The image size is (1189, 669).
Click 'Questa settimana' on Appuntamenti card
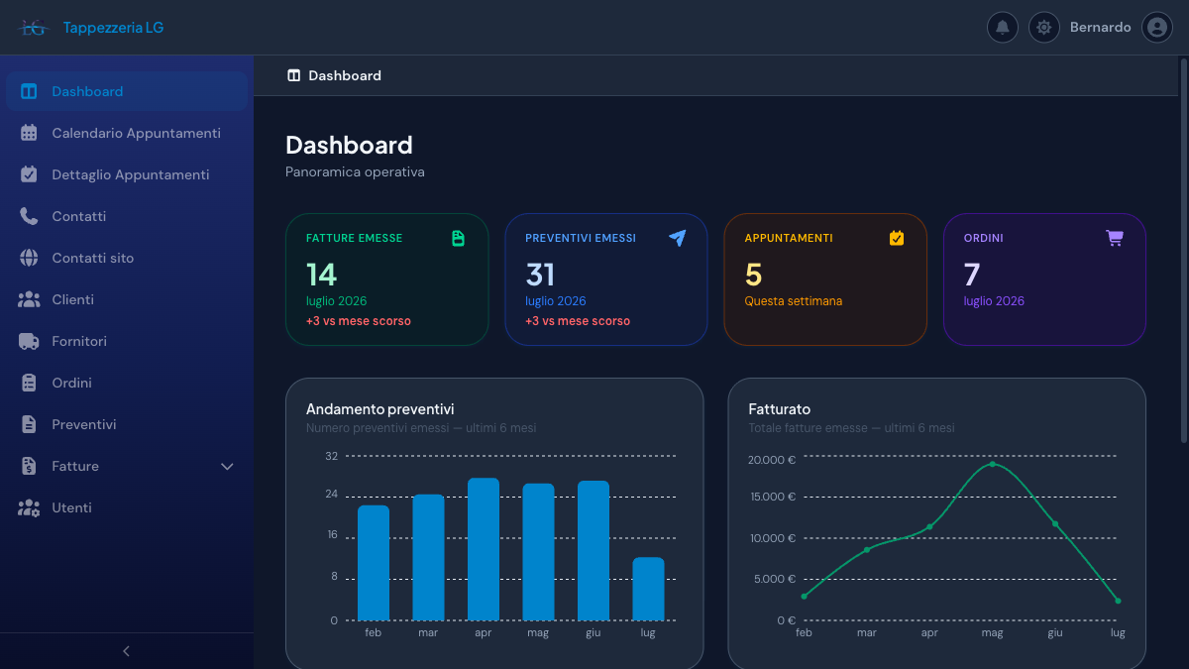pyautogui.click(x=794, y=301)
